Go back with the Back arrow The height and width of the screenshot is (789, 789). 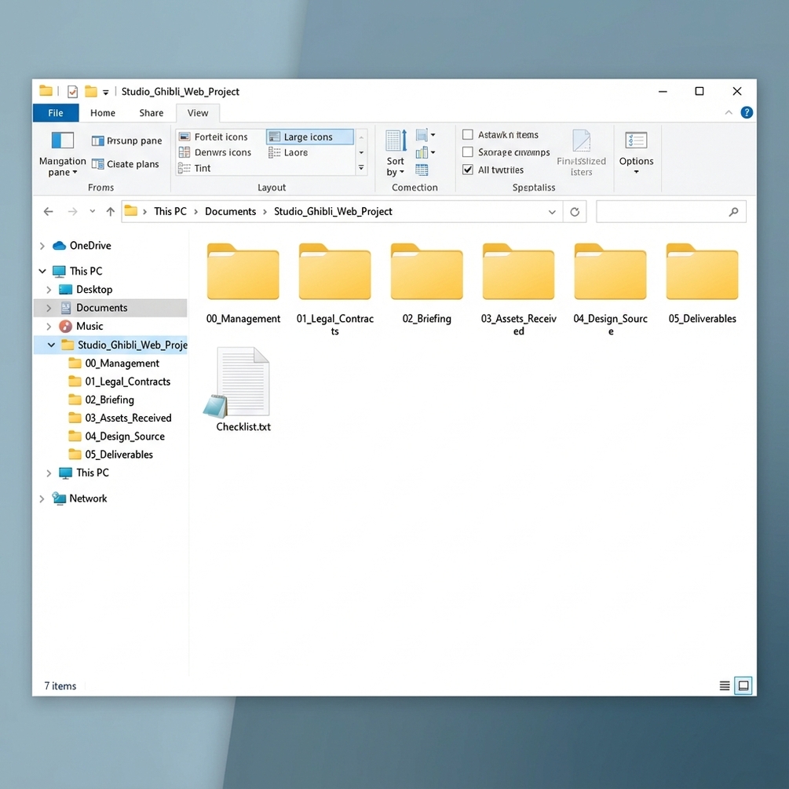point(49,212)
